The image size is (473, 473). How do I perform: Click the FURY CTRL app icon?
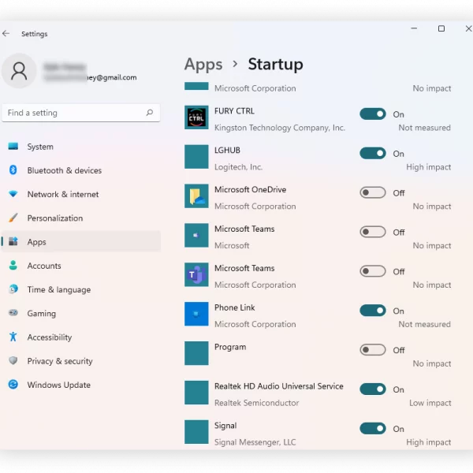[x=196, y=117]
